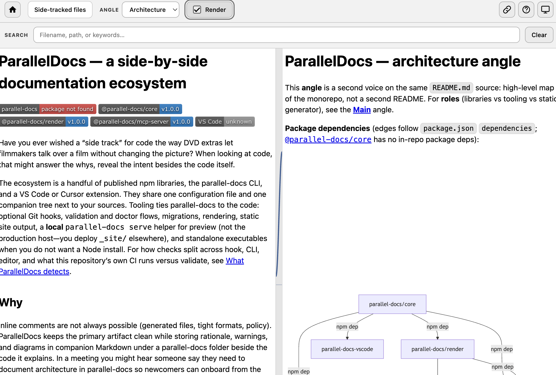Click @parallel-docs/render v1.0.0 badge
The width and height of the screenshot is (556, 375).
(44, 122)
